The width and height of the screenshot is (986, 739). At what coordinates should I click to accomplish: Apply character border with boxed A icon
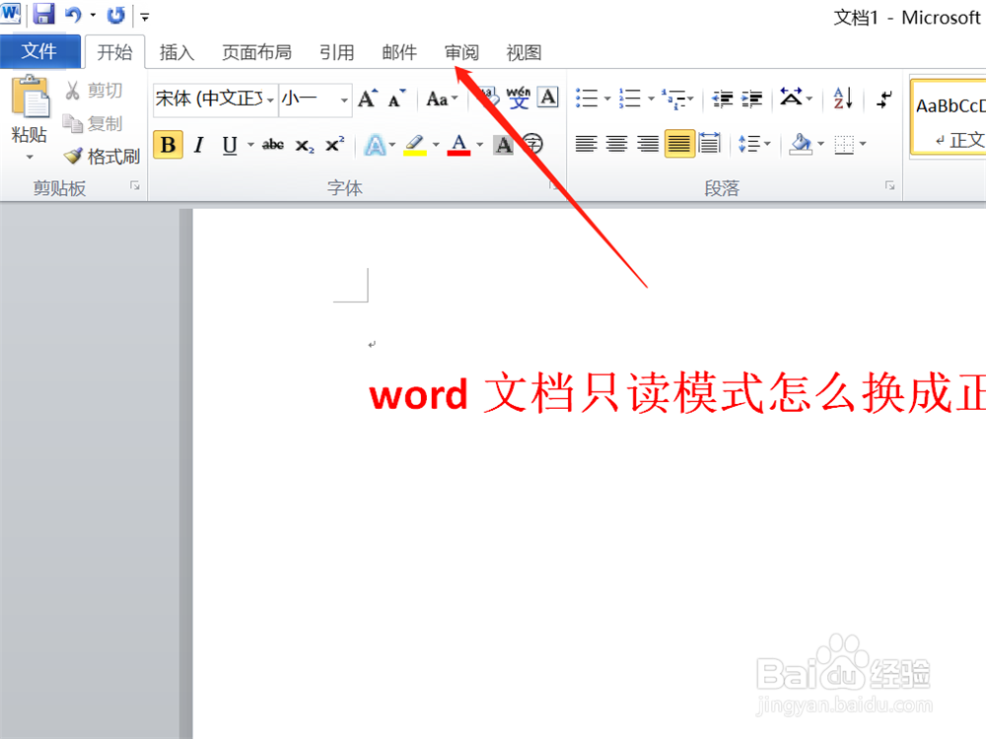(548, 98)
